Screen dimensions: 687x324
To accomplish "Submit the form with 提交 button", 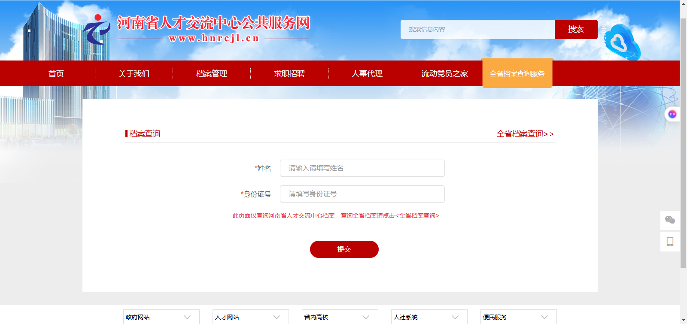I will click(344, 249).
